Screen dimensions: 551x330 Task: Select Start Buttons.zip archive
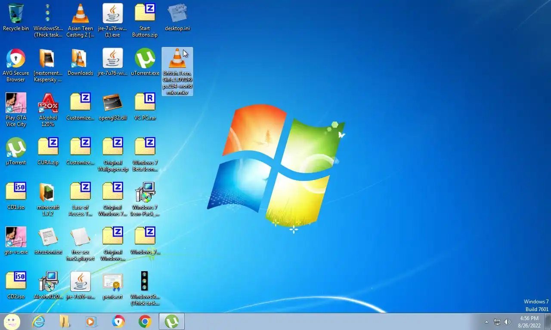pos(145,20)
